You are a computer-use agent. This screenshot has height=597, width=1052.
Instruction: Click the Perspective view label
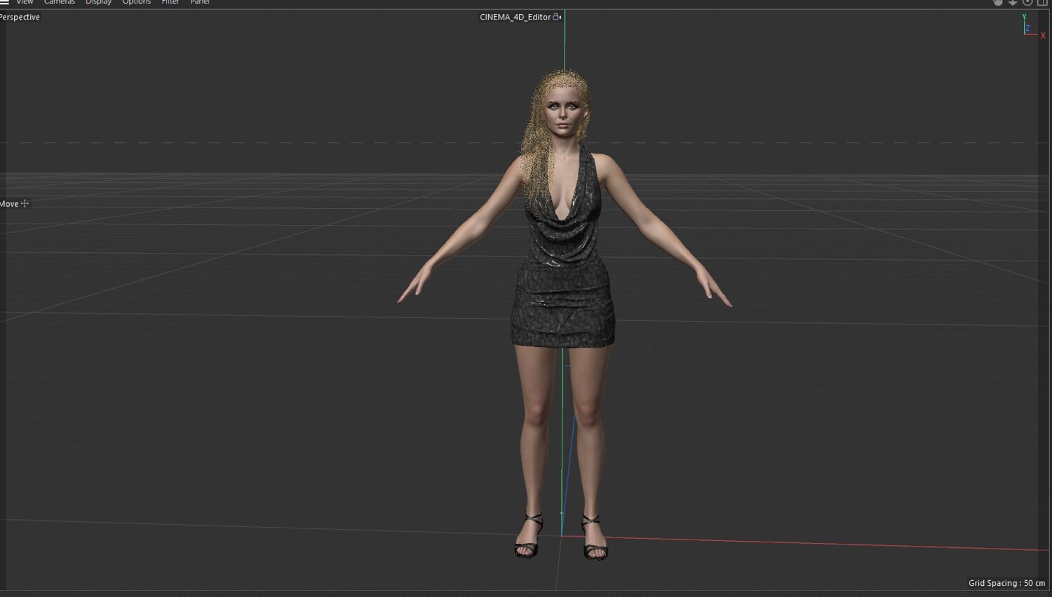20,17
